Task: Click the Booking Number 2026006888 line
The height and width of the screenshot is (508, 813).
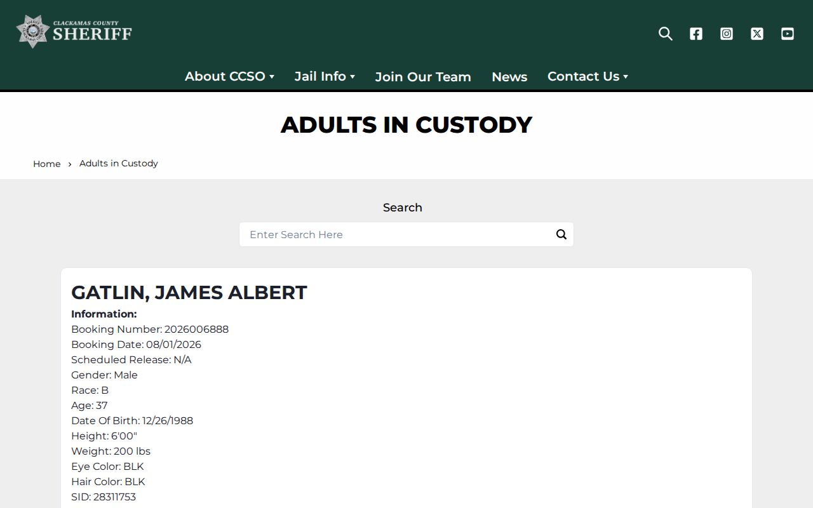Action: pyautogui.click(x=150, y=329)
